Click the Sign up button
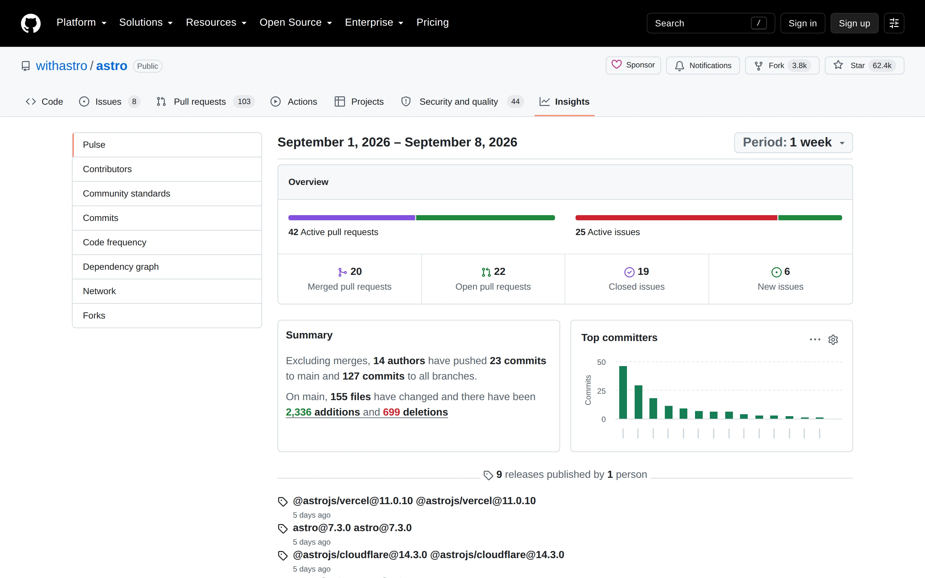 [x=854, y=23]
